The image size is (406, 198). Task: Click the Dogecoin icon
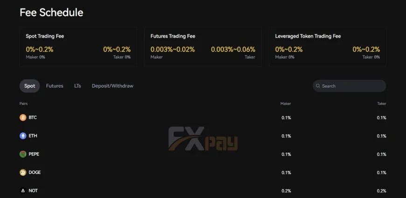pyautogui.click(x=23, y=172)
